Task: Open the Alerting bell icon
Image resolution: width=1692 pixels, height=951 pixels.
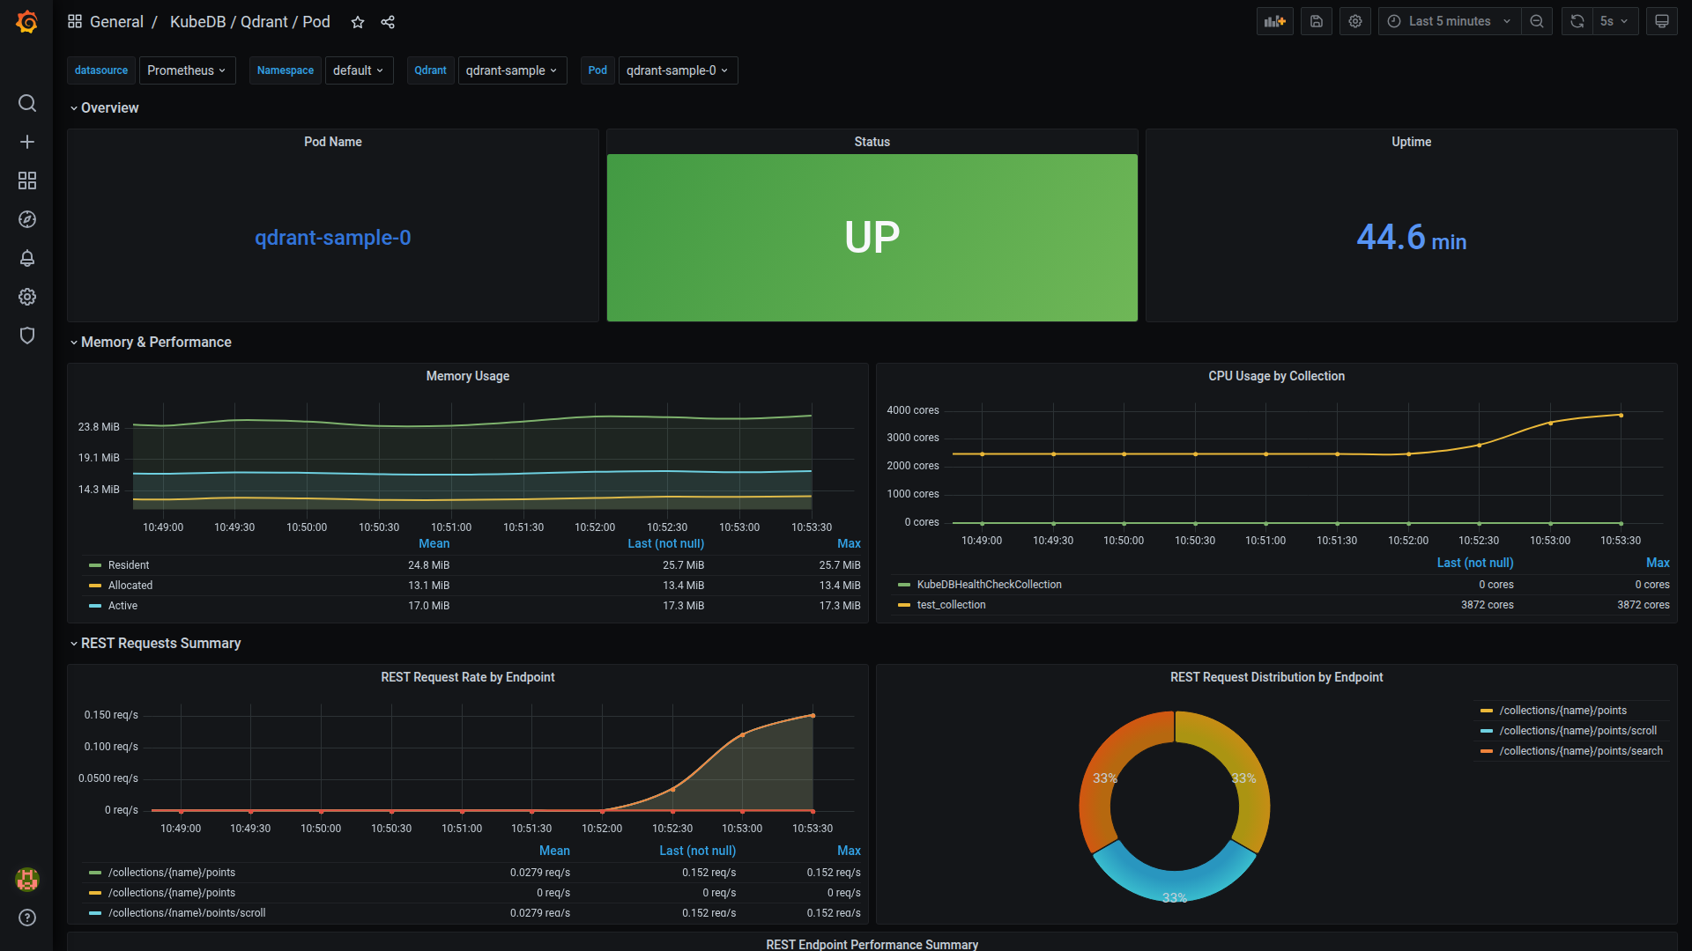Action: (27, 258)
